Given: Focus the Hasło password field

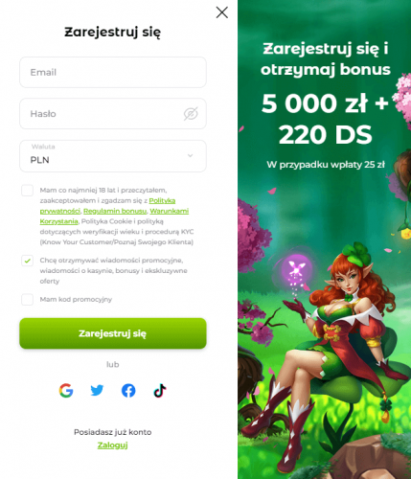Looking at the screenshot, I should point(113,114).
